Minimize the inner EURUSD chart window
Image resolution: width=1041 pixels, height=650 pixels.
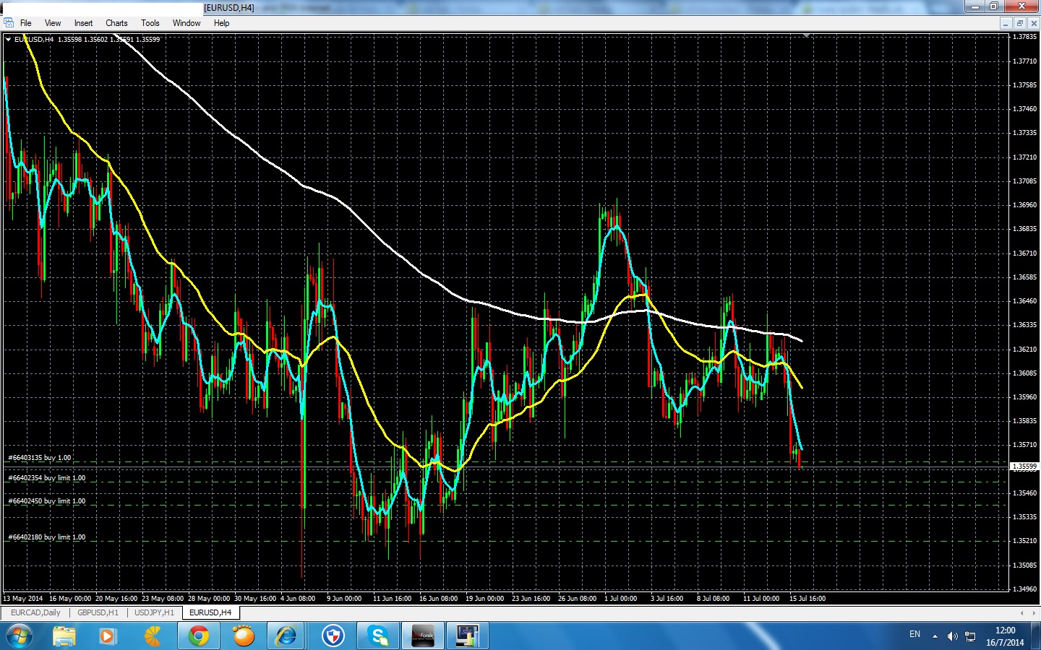[1006, 23]
